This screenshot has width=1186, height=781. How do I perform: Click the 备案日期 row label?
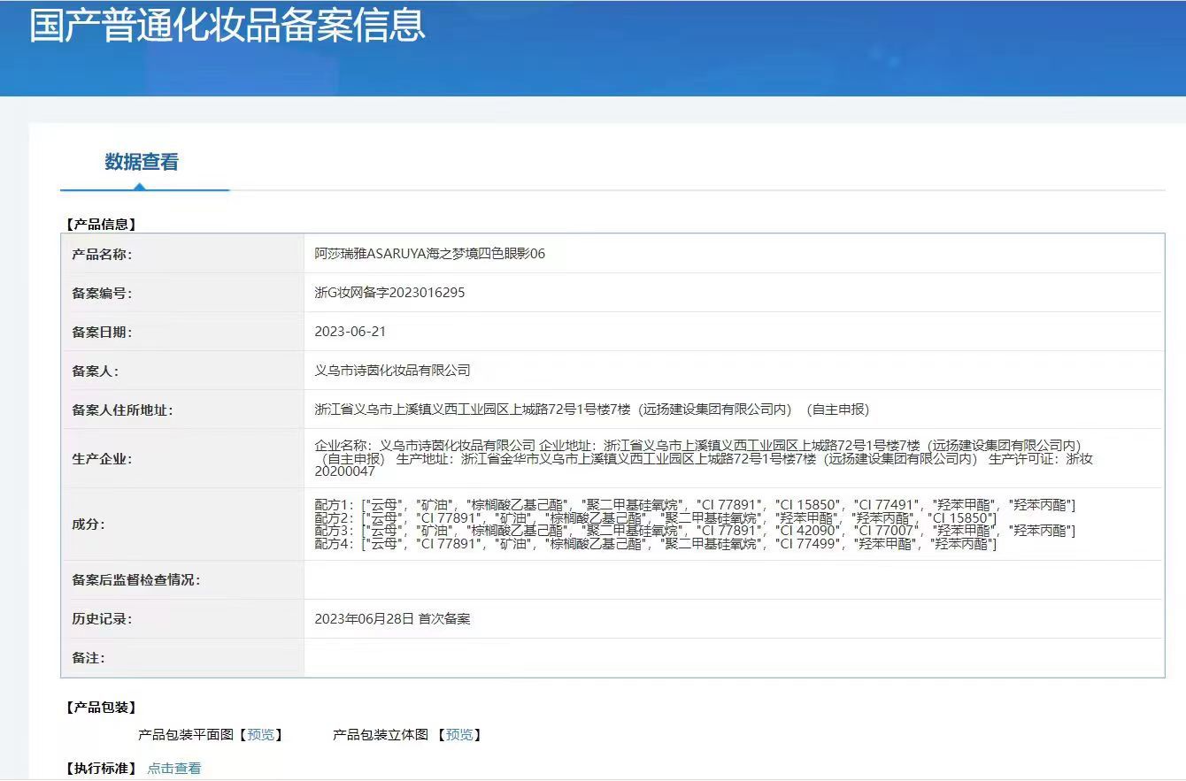102,333
